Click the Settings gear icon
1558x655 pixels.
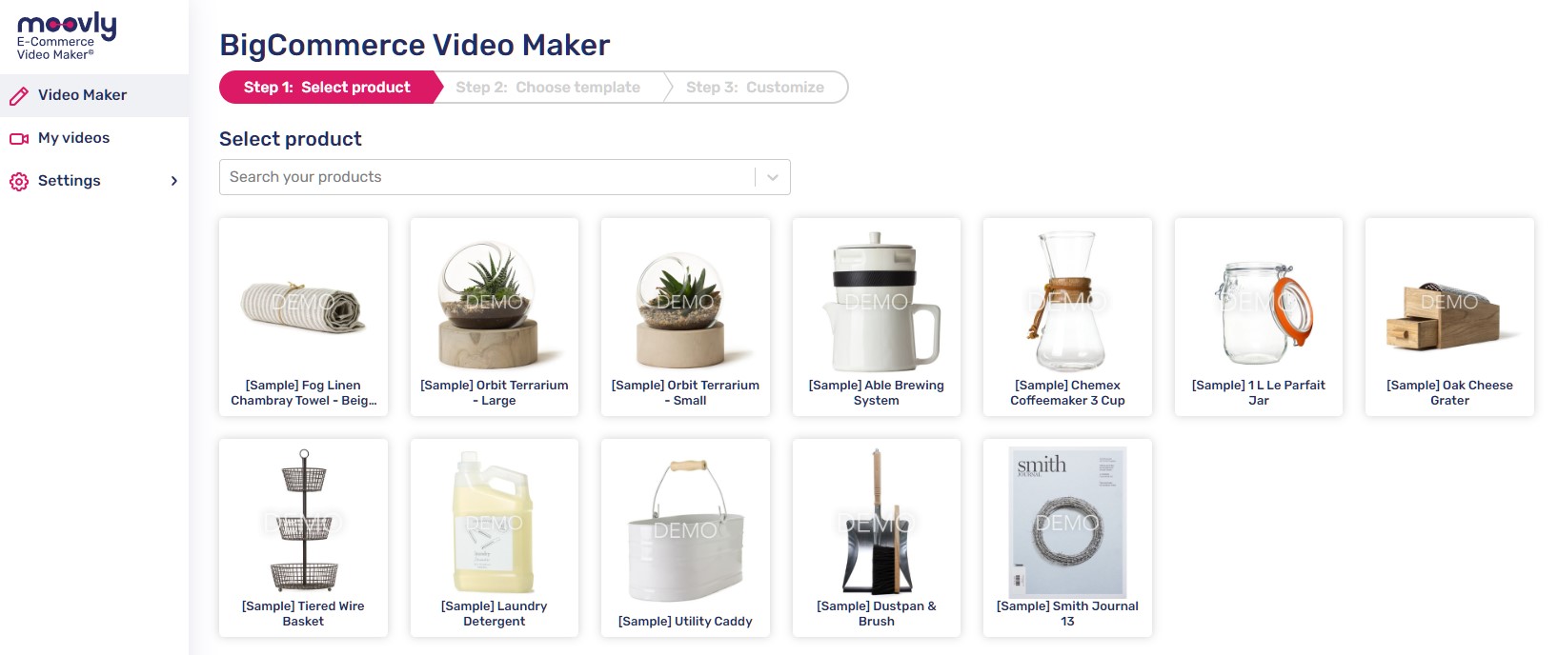click(x=19, y=181)
